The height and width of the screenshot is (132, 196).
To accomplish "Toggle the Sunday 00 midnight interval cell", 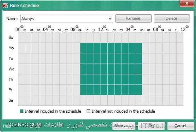I will pos(21,37).
